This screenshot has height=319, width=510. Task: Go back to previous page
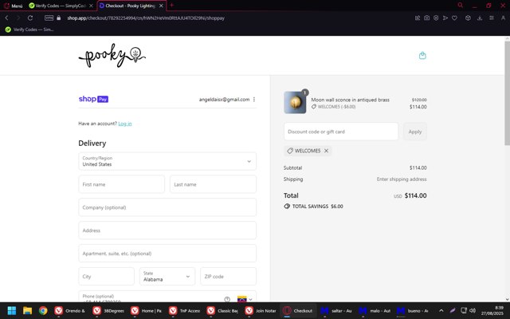point(6,18)
